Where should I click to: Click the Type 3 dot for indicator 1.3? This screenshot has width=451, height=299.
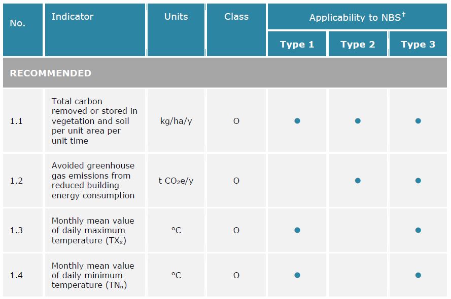[x=418, y=230]
